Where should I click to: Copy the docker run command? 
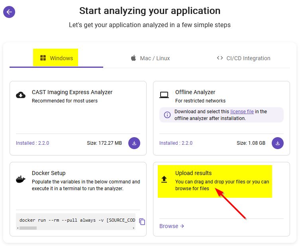142,222
